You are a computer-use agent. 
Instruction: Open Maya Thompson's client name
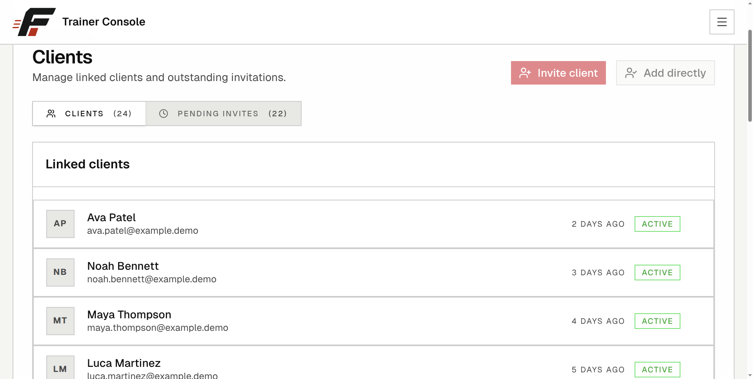(x=129, y=315)
